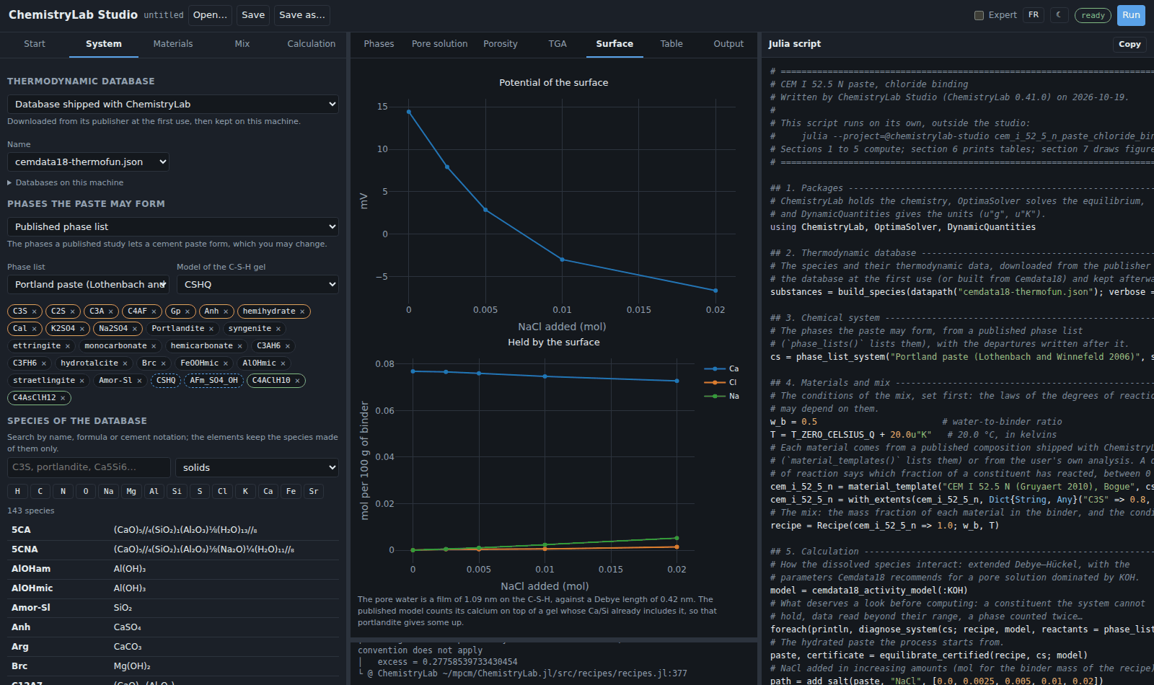Open the cemdata18-thermofun.json name dropdown
The image size is (1154, 685).
coord(88,162)
